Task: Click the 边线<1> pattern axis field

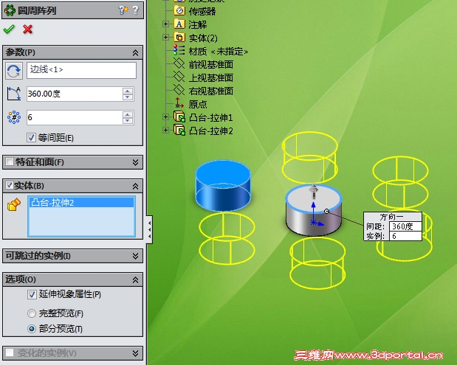Action: point(82,70)
